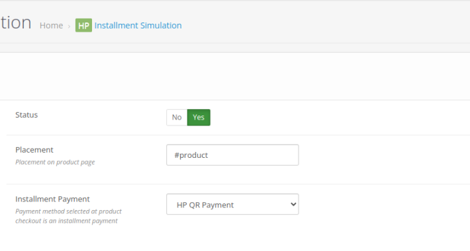Click the 'Placement on product page' hint
This screenshot has height=251, width=470.
tap(55, 162)
